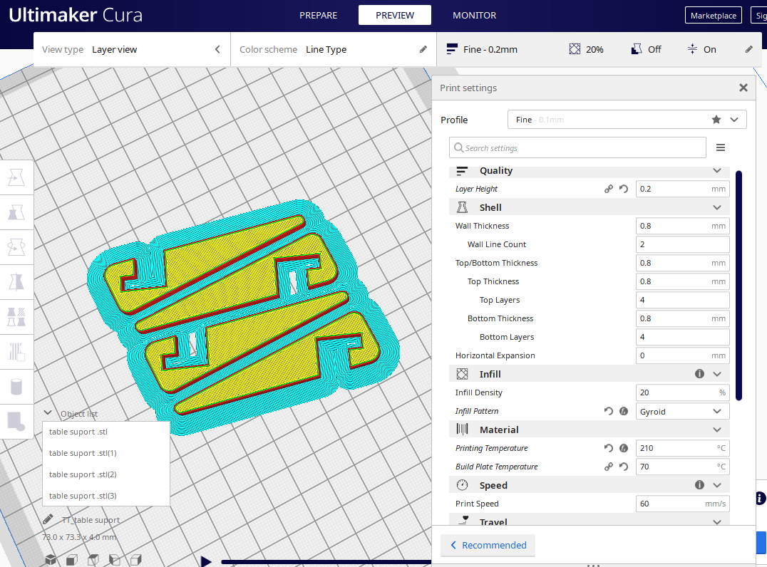Edit the color scheme with pencil icon
The width and height of the screenshot is (767, 567).
click(x=423, y=49)
